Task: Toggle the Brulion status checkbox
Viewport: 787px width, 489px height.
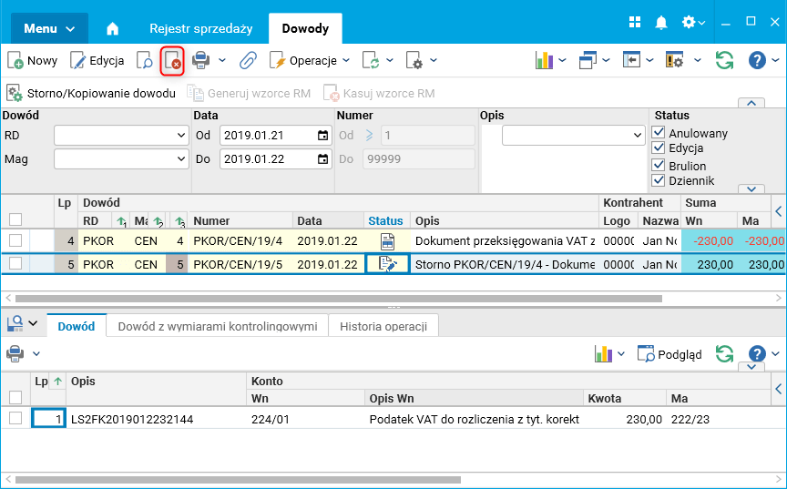Action: point(658,165)
